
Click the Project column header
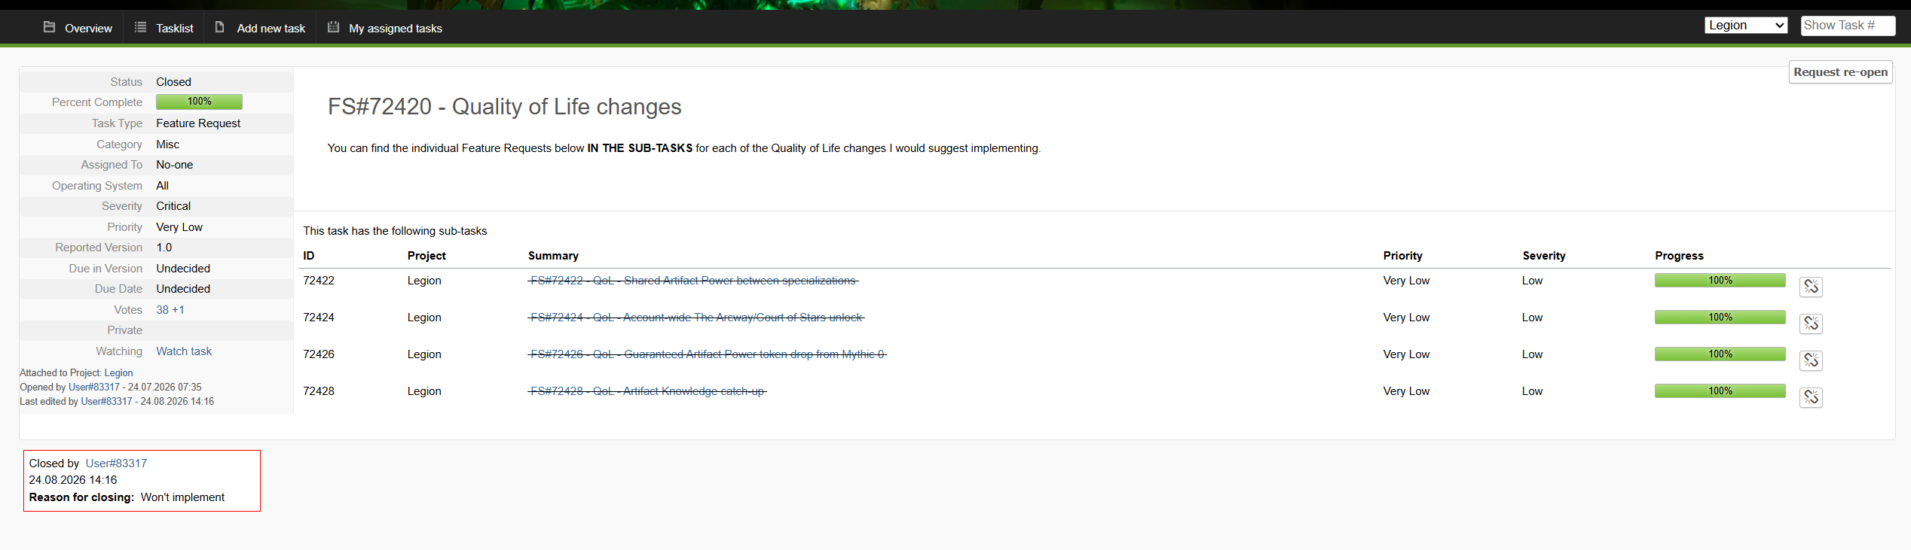pos(427,256)
